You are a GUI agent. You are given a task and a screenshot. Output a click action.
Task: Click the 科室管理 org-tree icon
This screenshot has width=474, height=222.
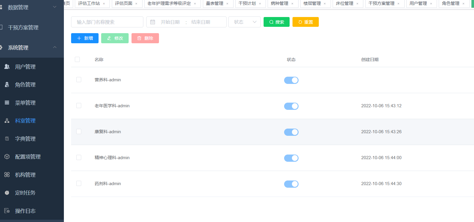click(7, 121)
